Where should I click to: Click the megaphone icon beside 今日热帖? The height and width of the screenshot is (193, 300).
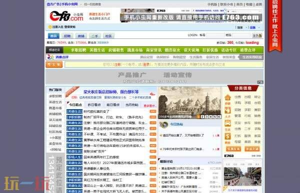coord(164,124)
